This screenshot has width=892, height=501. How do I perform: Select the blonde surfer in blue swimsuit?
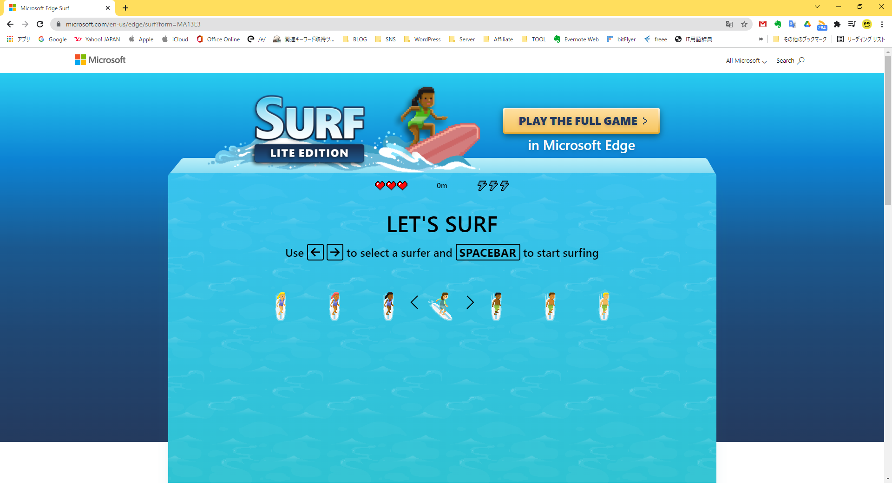coord(281,306)
